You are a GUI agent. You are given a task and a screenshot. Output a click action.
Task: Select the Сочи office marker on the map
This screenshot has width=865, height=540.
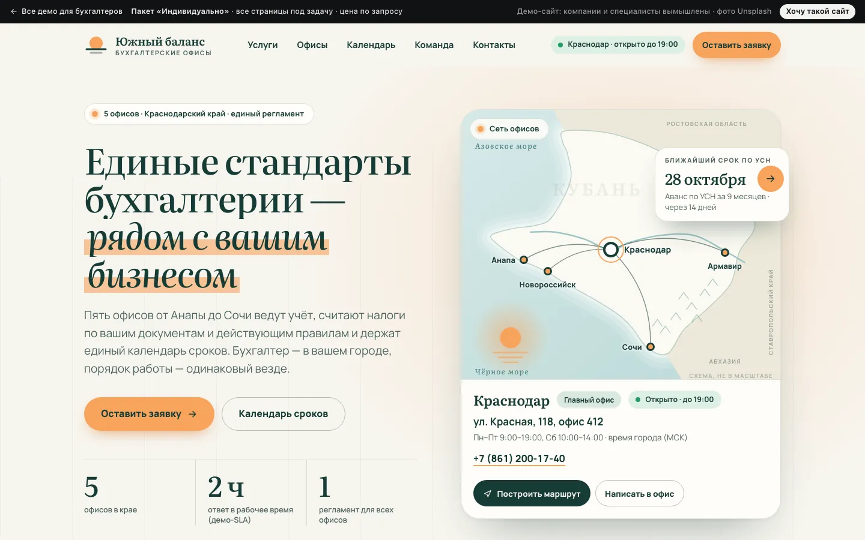click(x=651, y=347)
